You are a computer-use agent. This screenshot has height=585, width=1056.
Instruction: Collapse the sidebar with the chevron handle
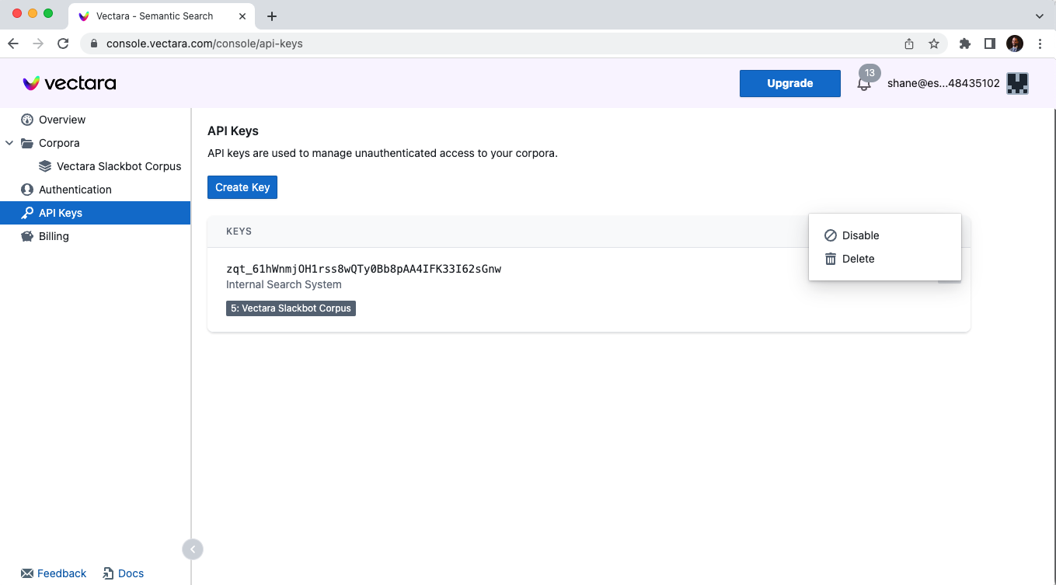coord(192,548)
